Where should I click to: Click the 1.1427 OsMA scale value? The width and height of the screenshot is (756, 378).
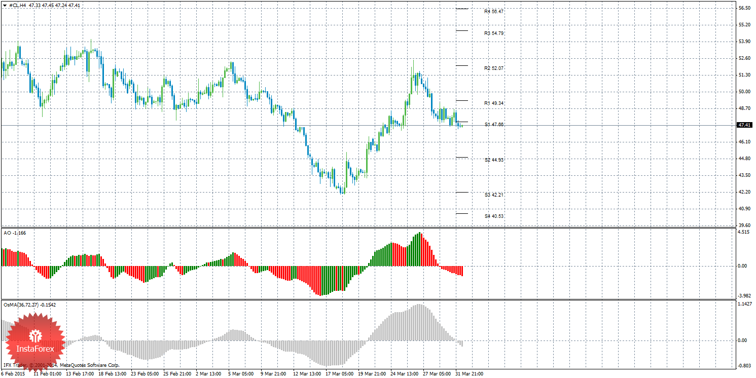point(745,304)
